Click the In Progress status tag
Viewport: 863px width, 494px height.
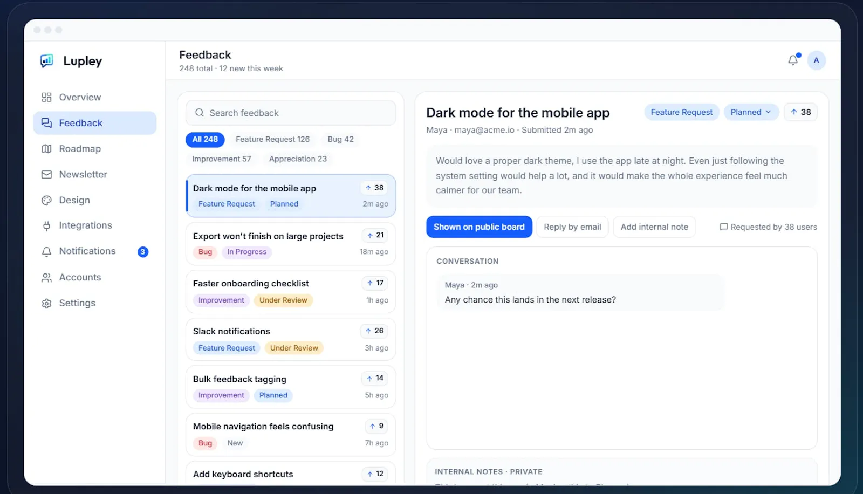pos(246,252)
